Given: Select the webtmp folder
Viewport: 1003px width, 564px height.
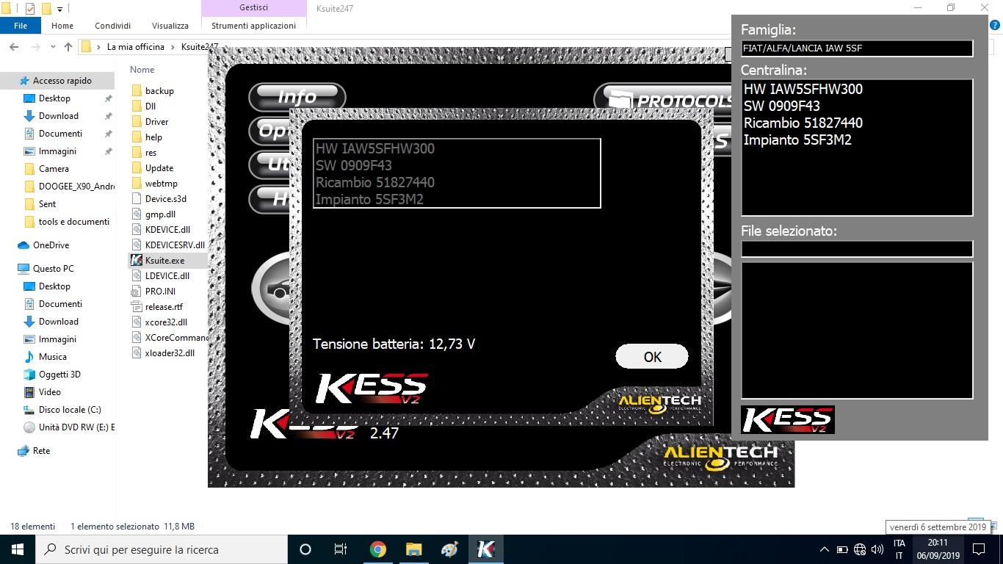Looking at the screenshot, I should tap(161, 183).
